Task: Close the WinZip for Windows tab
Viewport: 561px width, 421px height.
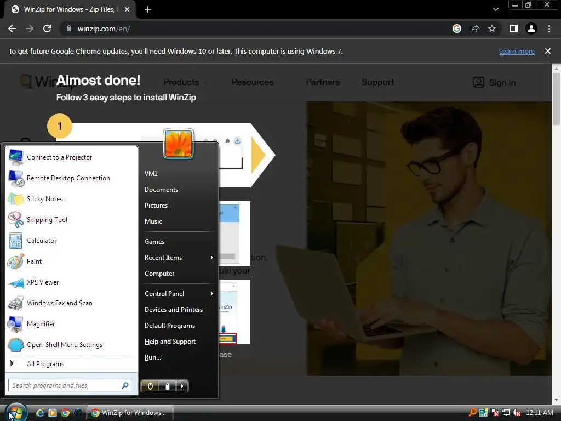Action: 127,9
